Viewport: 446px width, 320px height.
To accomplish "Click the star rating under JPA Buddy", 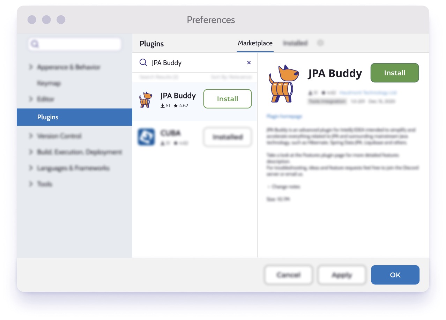I will click(181, 105).
